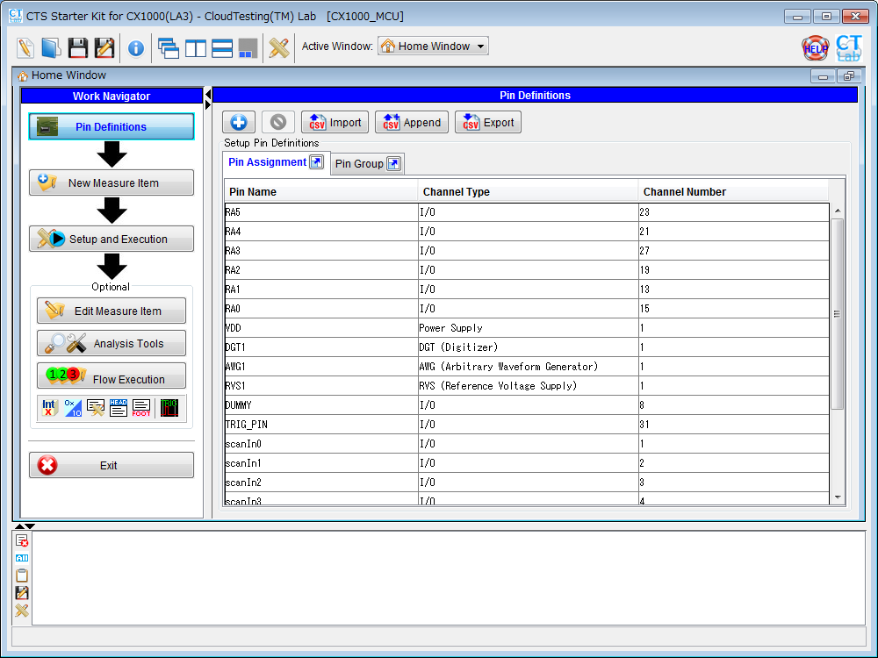Click the FOOT footer icon
The width and height of the screenshot is (878, 658).
[x=141, y=408]
